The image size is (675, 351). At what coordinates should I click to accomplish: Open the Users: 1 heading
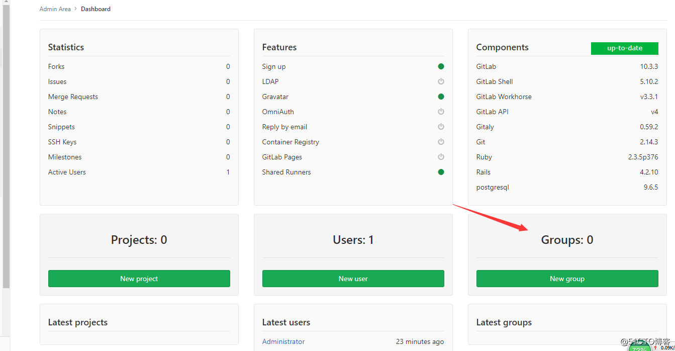353,240
